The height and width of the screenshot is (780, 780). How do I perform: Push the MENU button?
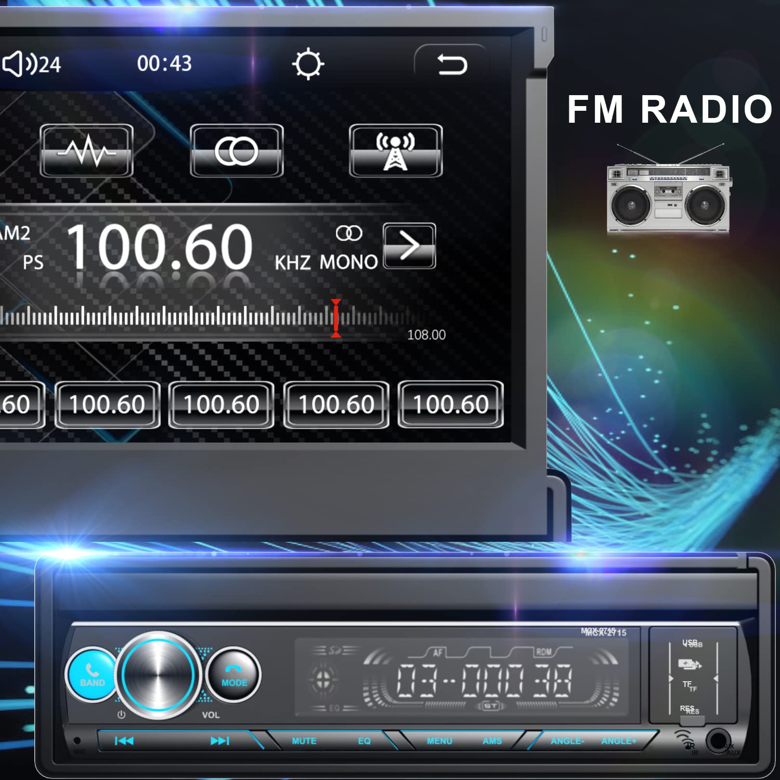[439, 741]
